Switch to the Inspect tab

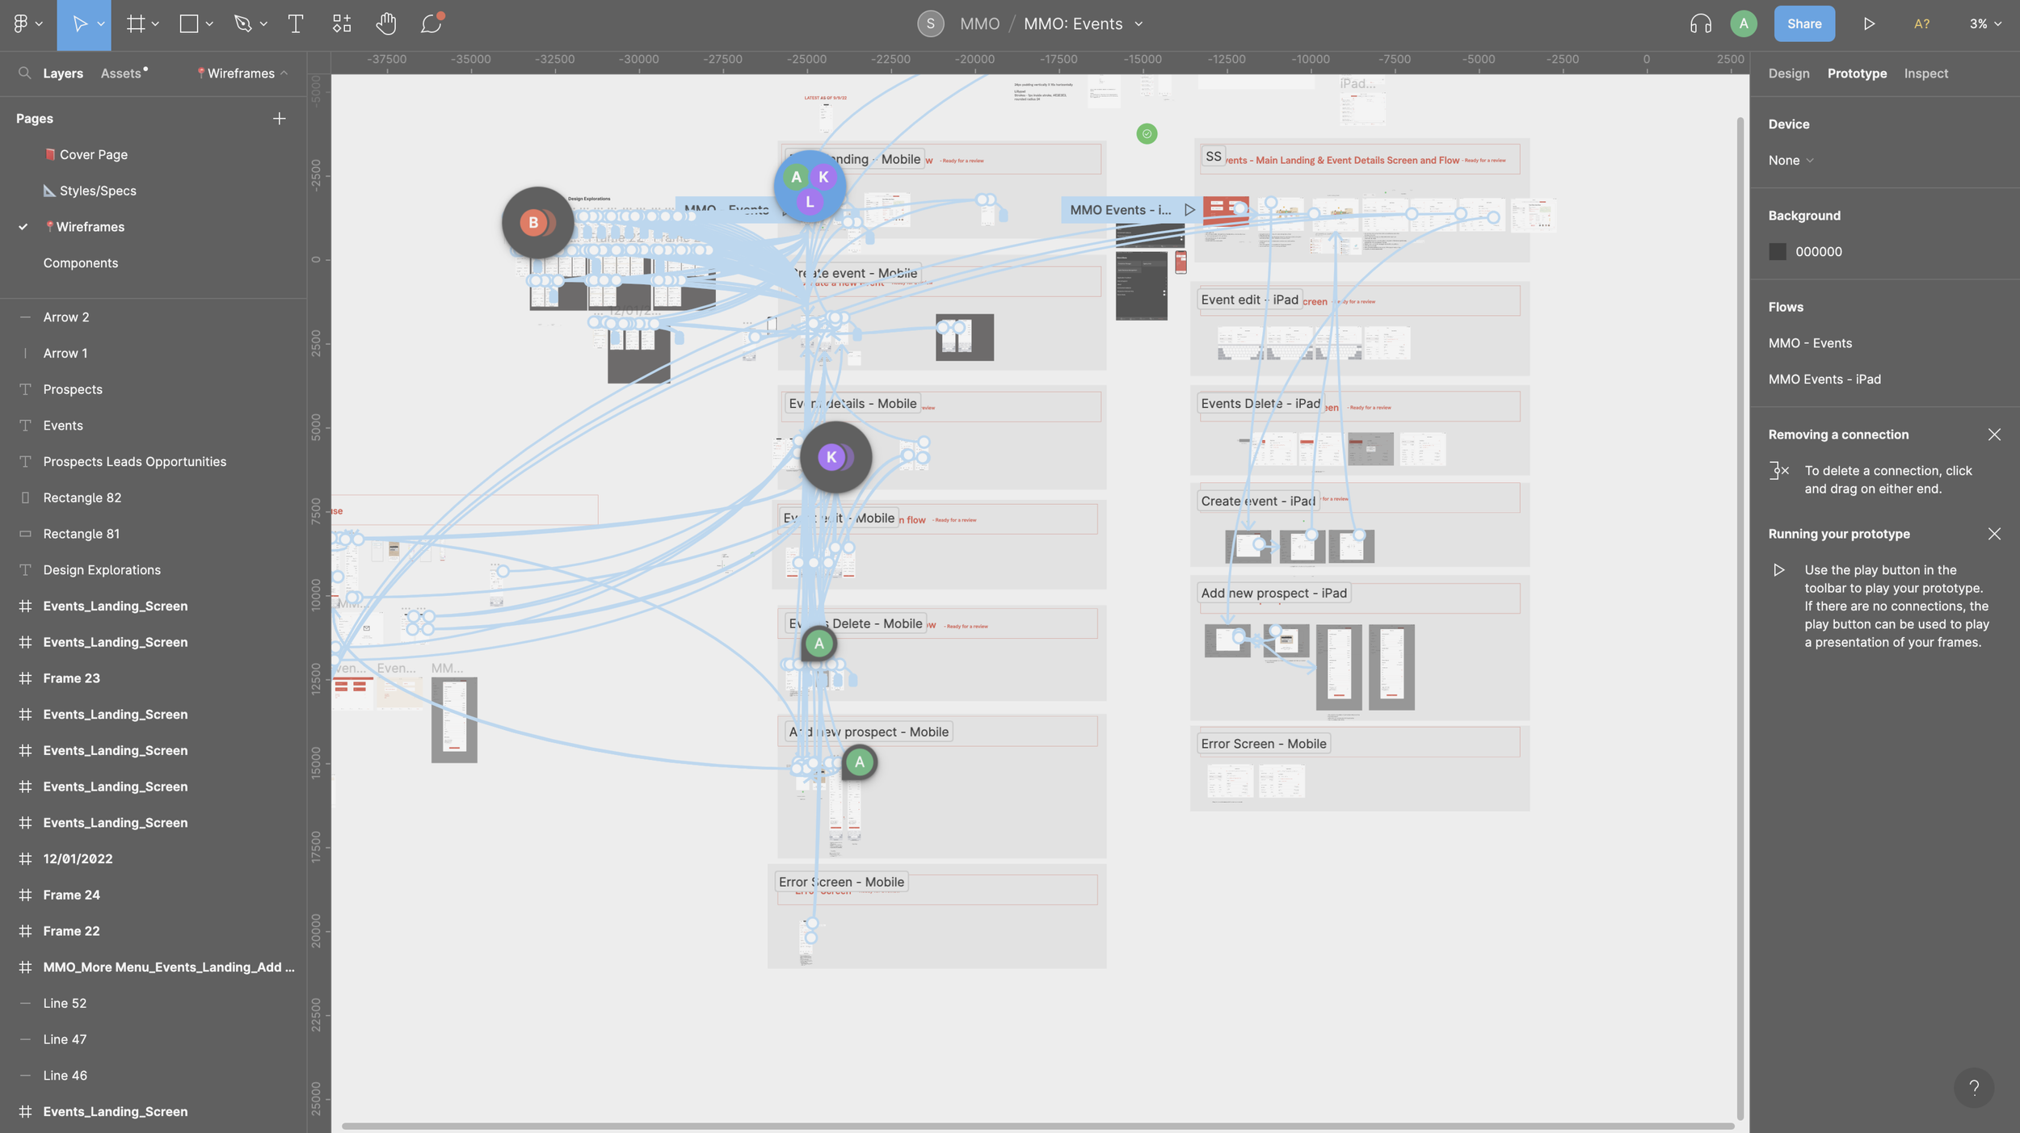(1925, 73)
